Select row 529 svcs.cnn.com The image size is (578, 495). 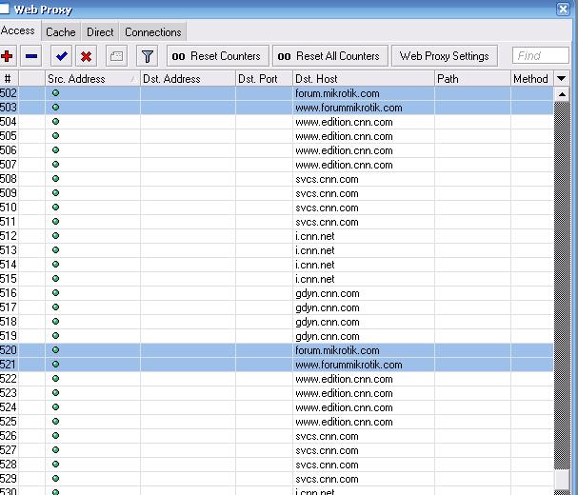click(276, 479)
